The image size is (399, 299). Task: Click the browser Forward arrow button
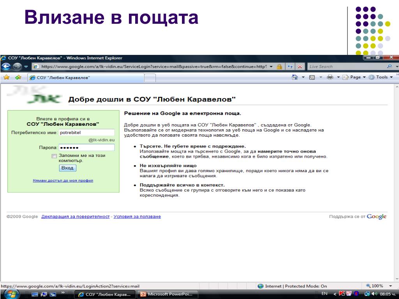tap(17, 67)
